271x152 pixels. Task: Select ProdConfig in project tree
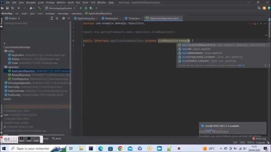click(x=14, y=95)
